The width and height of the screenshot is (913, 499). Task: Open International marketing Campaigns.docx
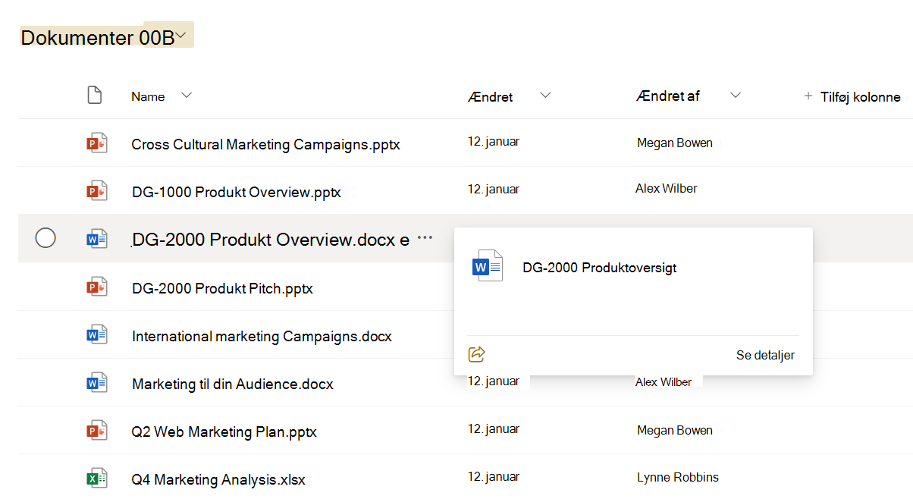click(x=262, y=336)
